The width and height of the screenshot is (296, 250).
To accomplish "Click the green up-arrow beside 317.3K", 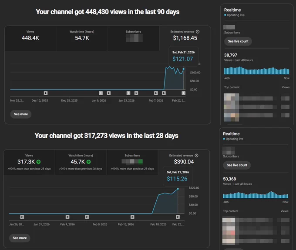I will click(x=38, y=162).
